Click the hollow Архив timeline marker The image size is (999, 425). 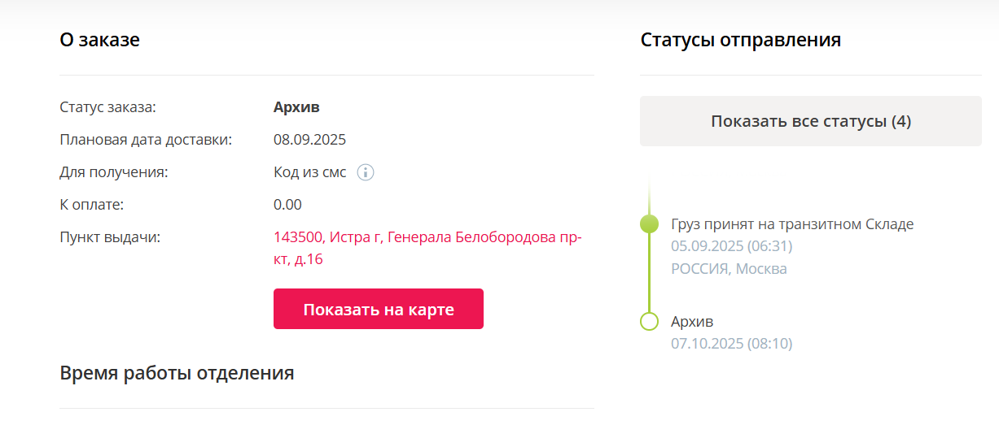pyautogui.click(x=649, y=322)
